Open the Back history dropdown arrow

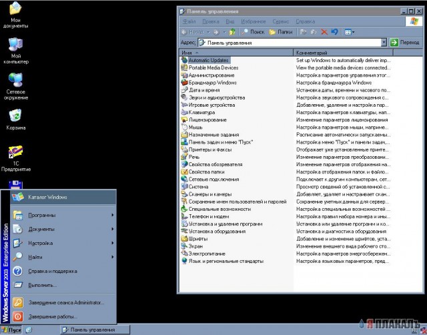[x=208, y=32]
